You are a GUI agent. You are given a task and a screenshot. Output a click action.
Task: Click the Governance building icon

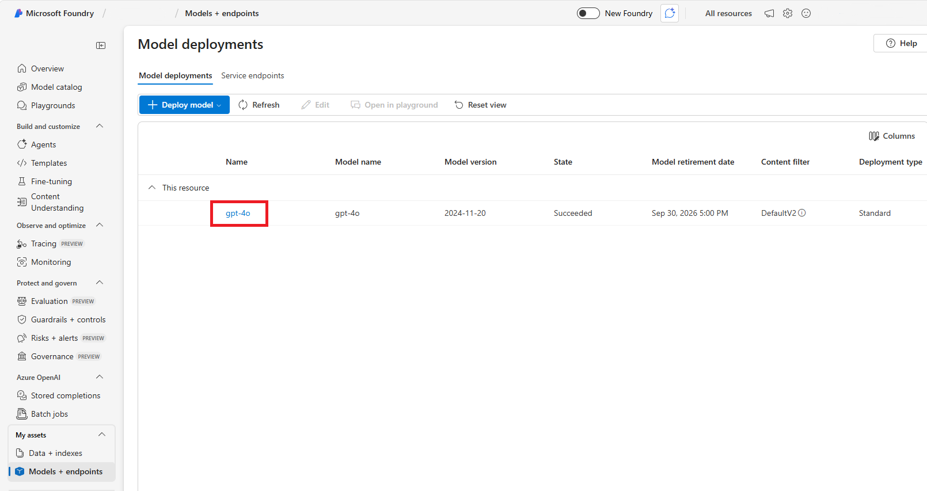tap(22, 356)
